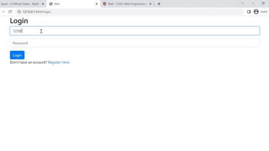Click the Harvard shield favicon on CS50 tab

pyautogui.click(x=105, y=4)
